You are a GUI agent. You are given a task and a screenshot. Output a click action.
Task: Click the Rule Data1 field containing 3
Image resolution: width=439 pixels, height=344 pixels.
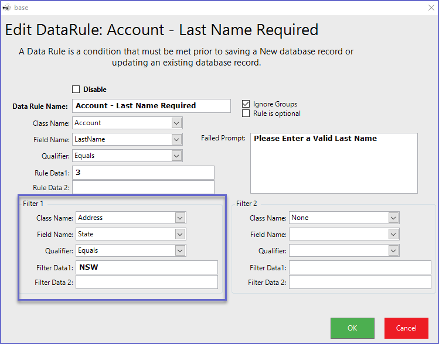tap(143, 173)
